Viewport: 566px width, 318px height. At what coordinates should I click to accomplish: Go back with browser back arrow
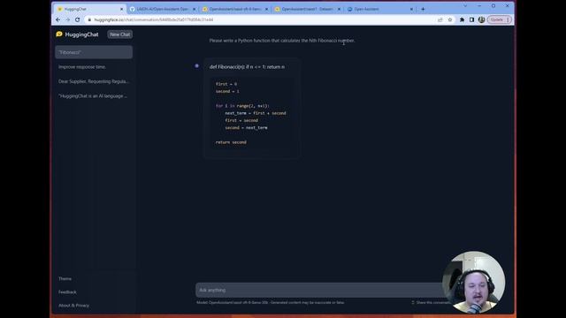(x=58, y=19)
